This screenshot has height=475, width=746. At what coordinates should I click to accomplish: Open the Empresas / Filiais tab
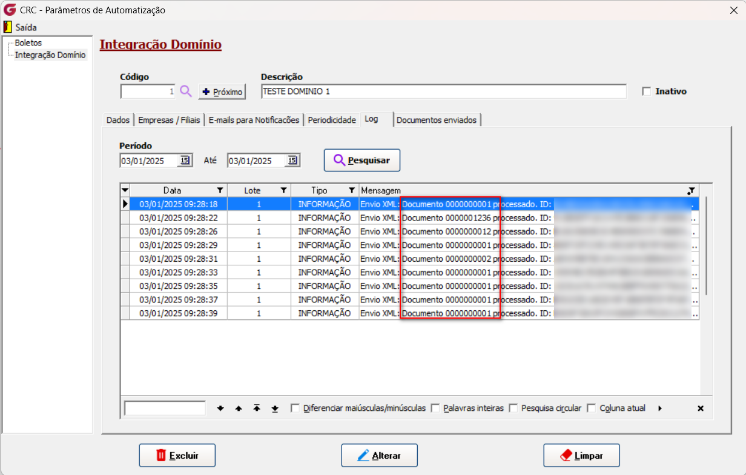tap(169, 120)
